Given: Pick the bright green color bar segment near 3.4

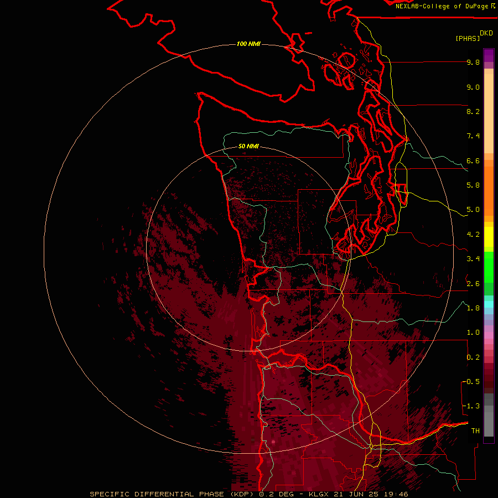Looking at the screenshot, I should 489,267.
